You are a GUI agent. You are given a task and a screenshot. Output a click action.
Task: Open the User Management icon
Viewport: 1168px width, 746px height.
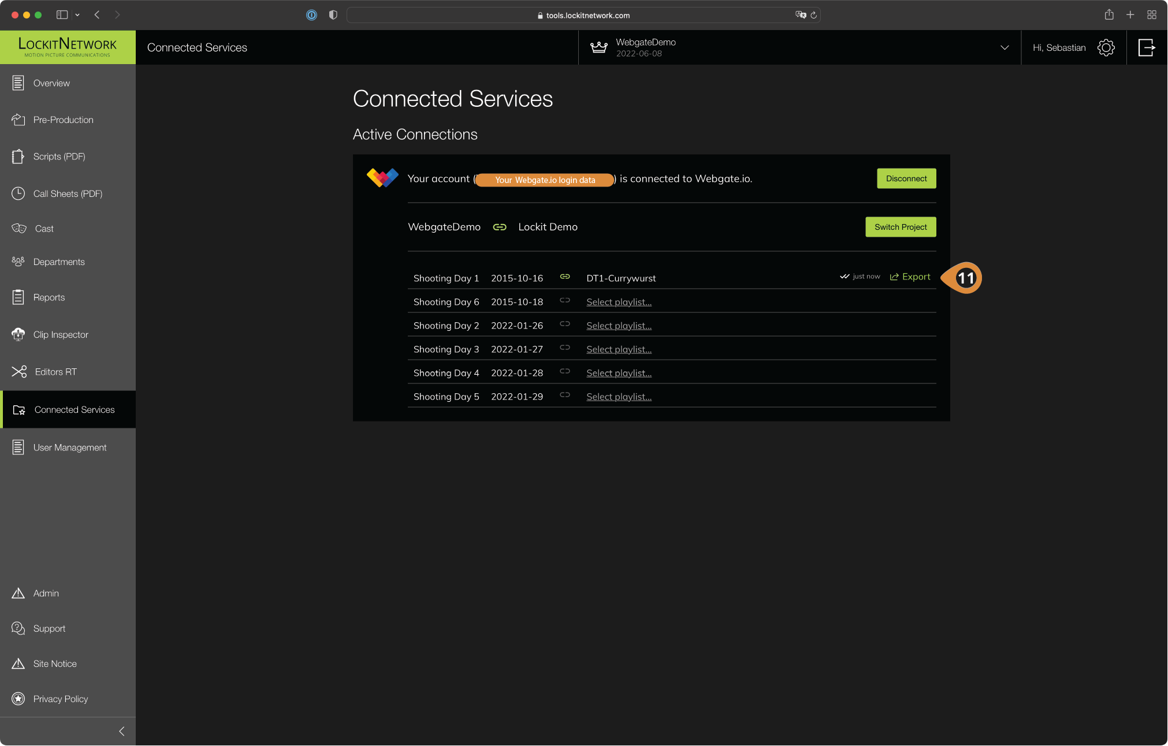pyautogui.click(x=18, y=447)
